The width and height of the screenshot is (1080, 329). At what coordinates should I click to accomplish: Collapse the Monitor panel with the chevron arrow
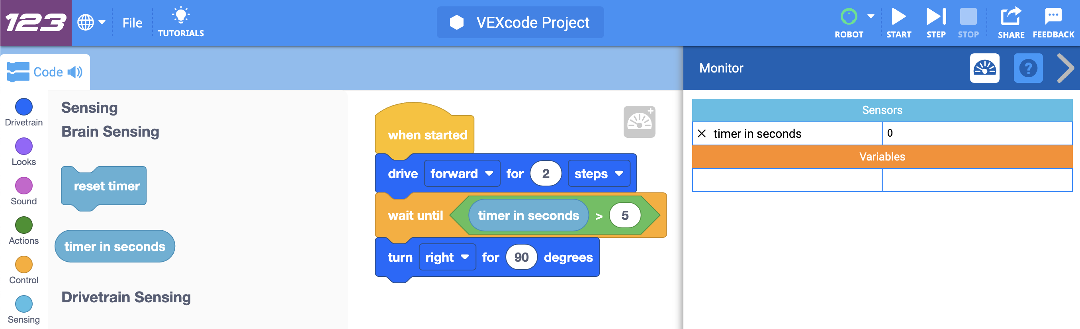click(1065, 68)
